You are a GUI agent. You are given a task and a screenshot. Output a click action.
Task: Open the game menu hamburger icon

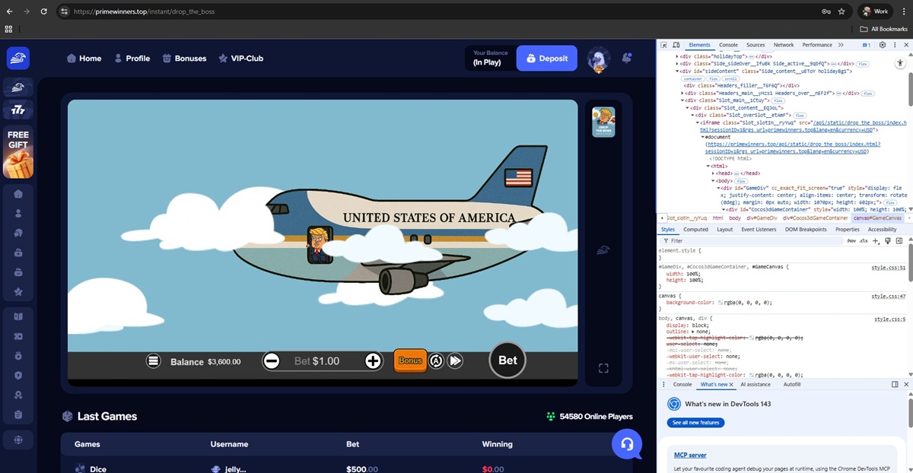(x=154, y=361)
